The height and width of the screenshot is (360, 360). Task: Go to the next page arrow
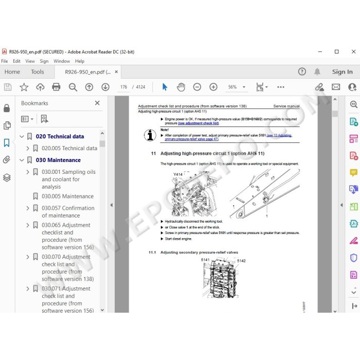pyautogui.click(x=105, y=87)
